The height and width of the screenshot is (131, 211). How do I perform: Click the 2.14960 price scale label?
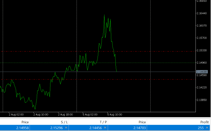click(x=202, y=63)
